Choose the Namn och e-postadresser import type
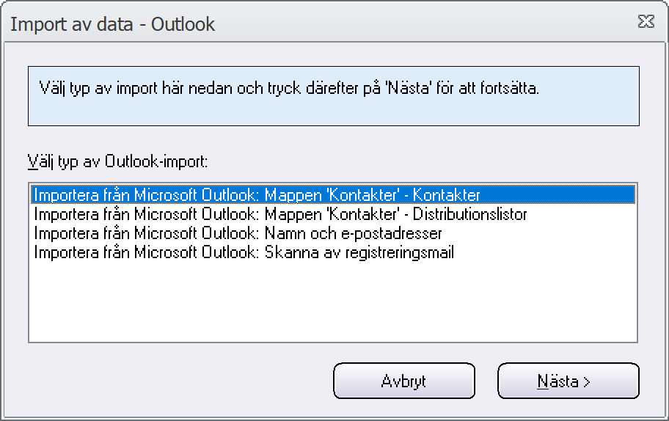The width and height of the screenshot is (669, 421). (333, 233)
